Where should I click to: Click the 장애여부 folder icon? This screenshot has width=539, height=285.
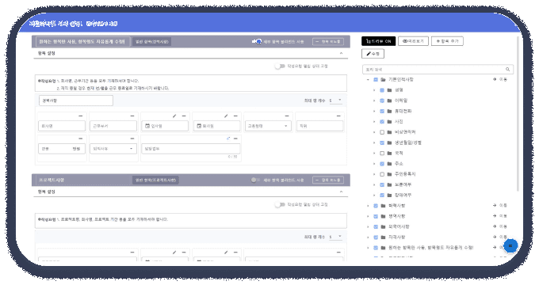pyautogui.click(x=389, y=196)
